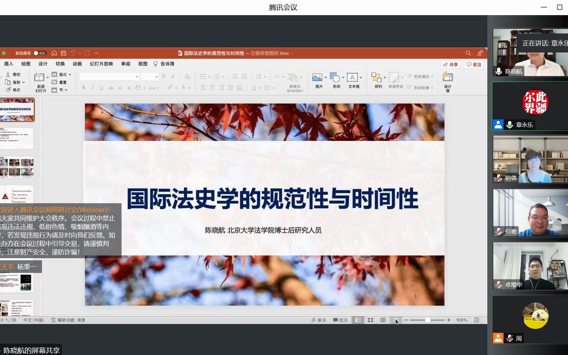Adjust the zoom slider handle
This screenshot has height=355, width=568.
(x=428, y=320)
